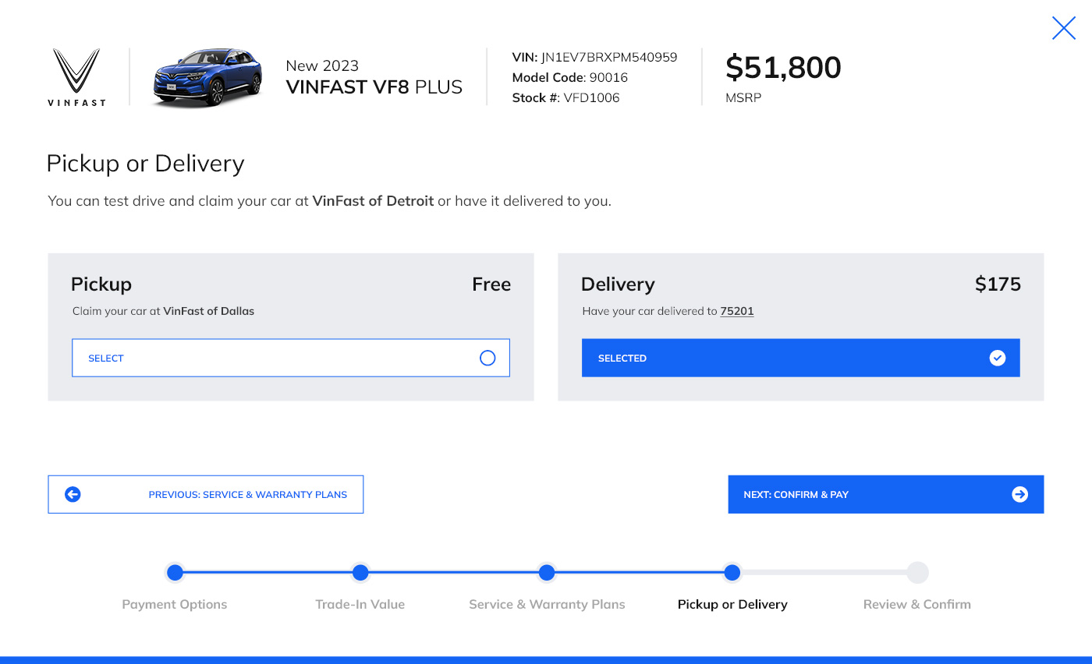Click the Pickup or Delivery step dot

732,573
